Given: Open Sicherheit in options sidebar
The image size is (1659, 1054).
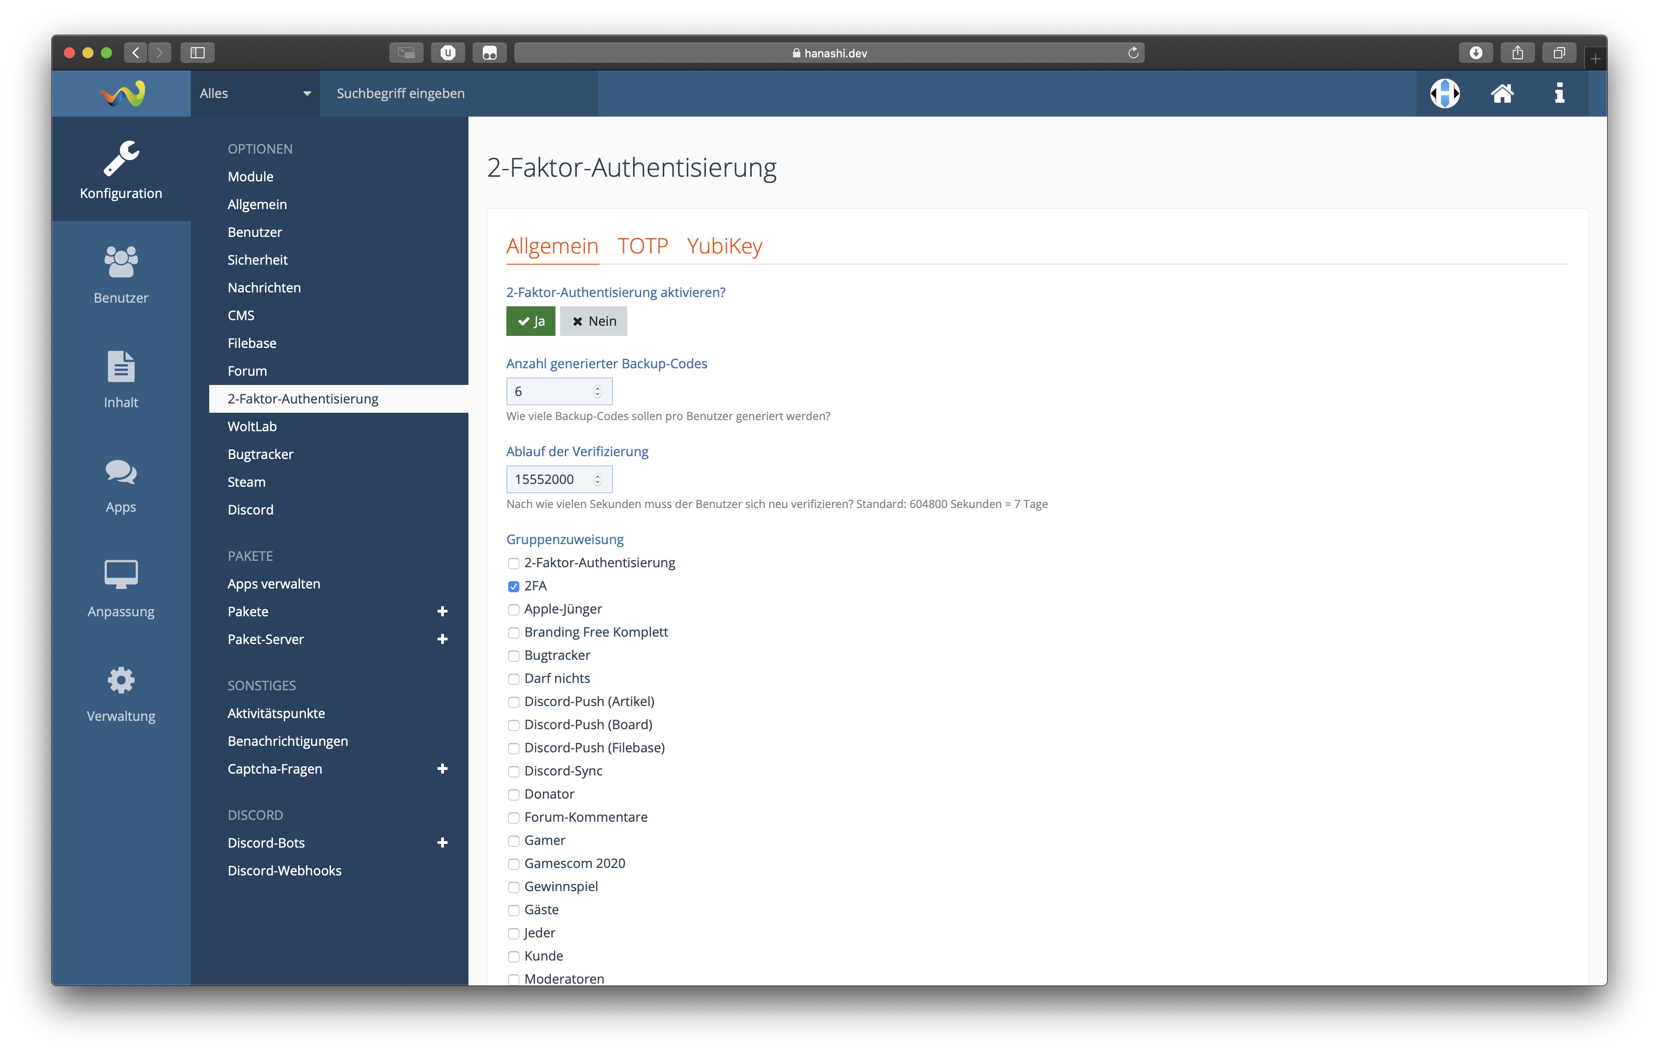Looking at the screenshot, I should (x=258, y=260).
